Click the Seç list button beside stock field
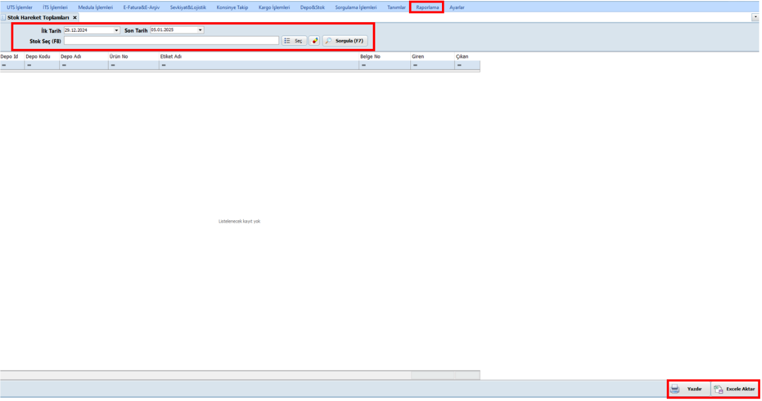Image resolution: width=762 pixels, height=401 pixels. [x=293, y=41]
